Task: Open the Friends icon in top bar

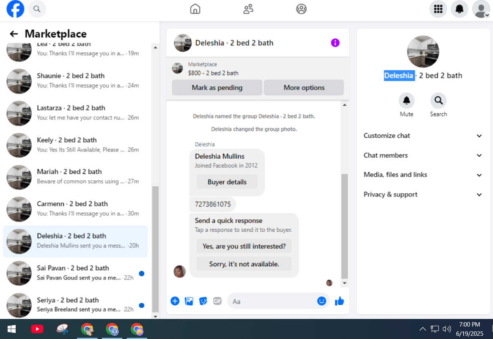Action: pyautogui.click(x=248, y=9)
